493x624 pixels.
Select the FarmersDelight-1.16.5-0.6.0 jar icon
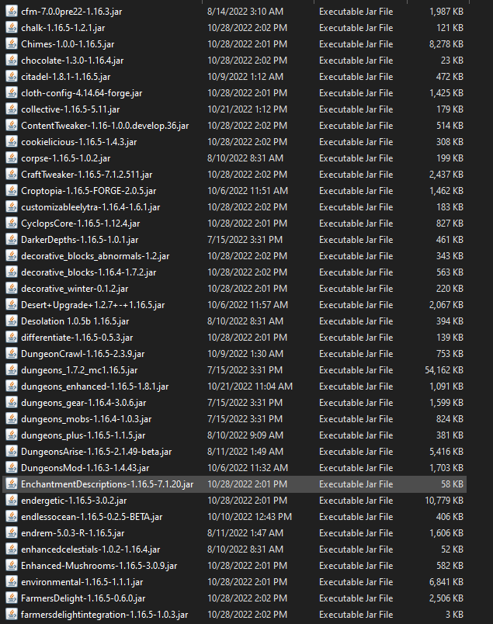coord(12,598)
